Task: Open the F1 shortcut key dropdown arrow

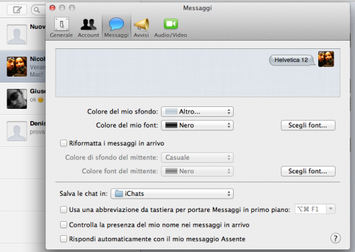Action: tap(330, 209)
